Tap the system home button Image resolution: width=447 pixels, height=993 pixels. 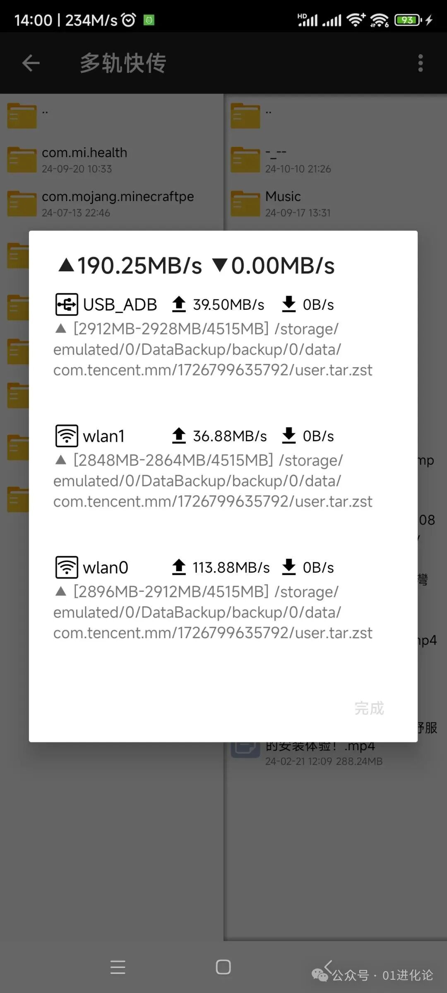(x=223, y=967)
